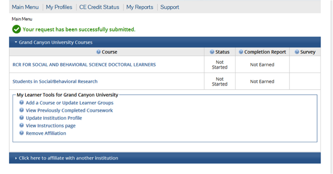This screenshot has height=174, width=333.
Task: Open Students in Social/Behavioral Research course
Action: coord(55,81)
